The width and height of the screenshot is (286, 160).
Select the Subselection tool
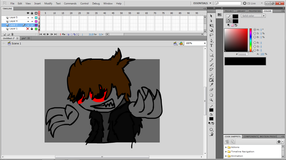[211, 21]
